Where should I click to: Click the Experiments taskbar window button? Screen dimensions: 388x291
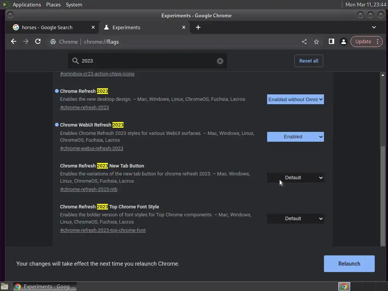(x=45, y=286)
